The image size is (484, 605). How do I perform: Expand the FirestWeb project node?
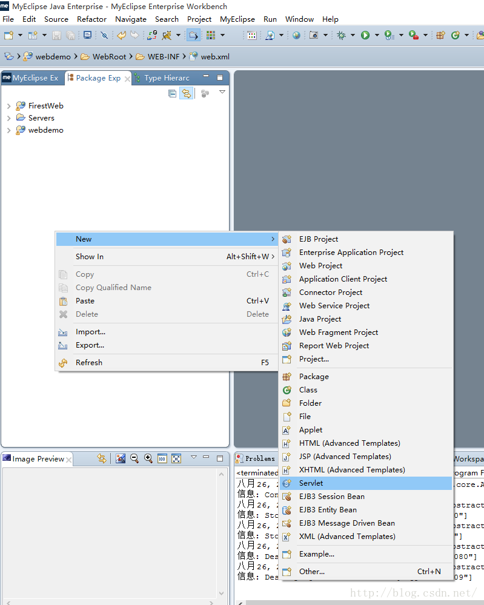[x=9, y=106]
